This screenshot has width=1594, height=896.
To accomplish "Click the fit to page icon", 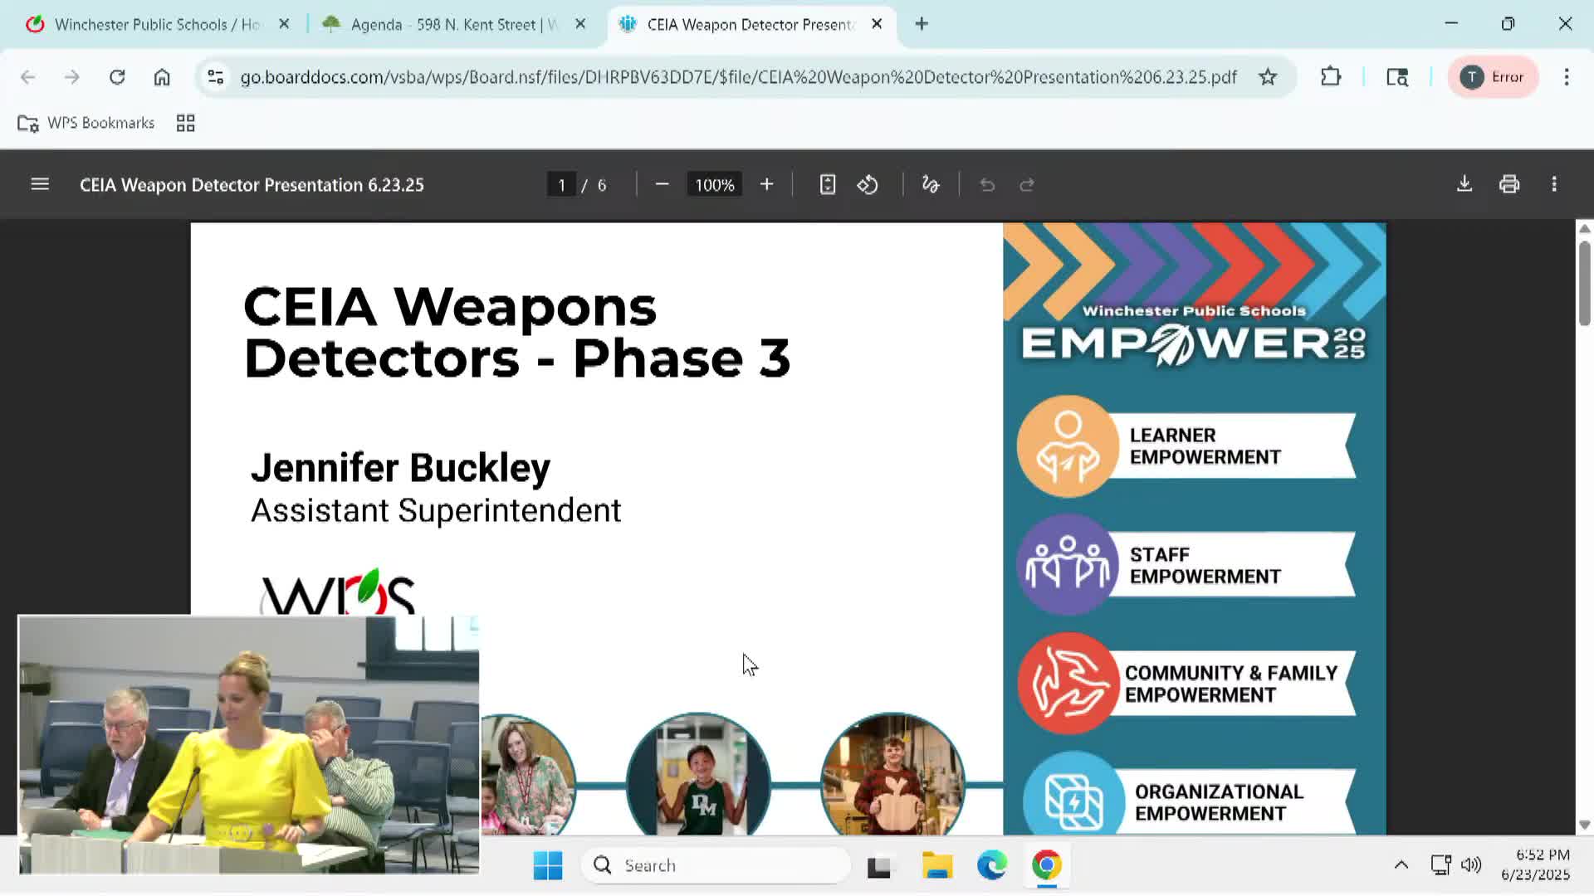I will point(827,184).
